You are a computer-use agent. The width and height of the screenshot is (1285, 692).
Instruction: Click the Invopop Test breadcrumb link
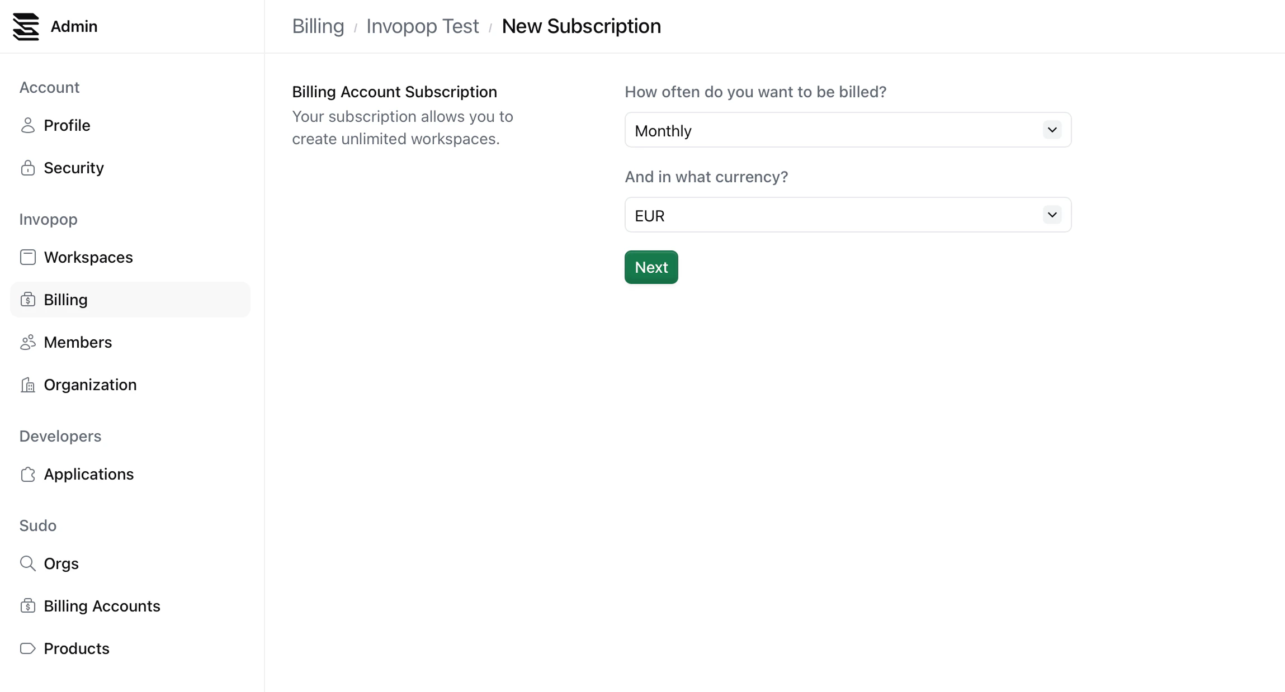click(422, 26)
